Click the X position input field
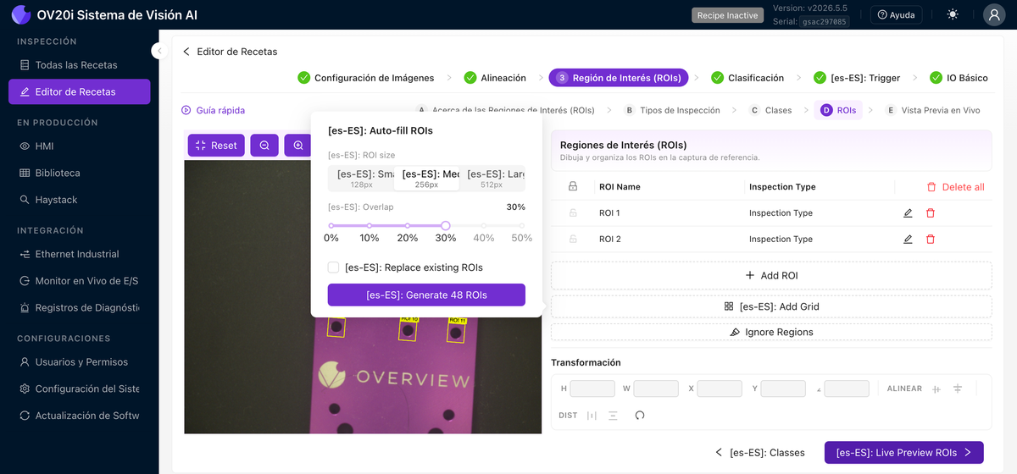Image resolution: width=1017 pixels, height=474 pixels. (x=720, y=389)
